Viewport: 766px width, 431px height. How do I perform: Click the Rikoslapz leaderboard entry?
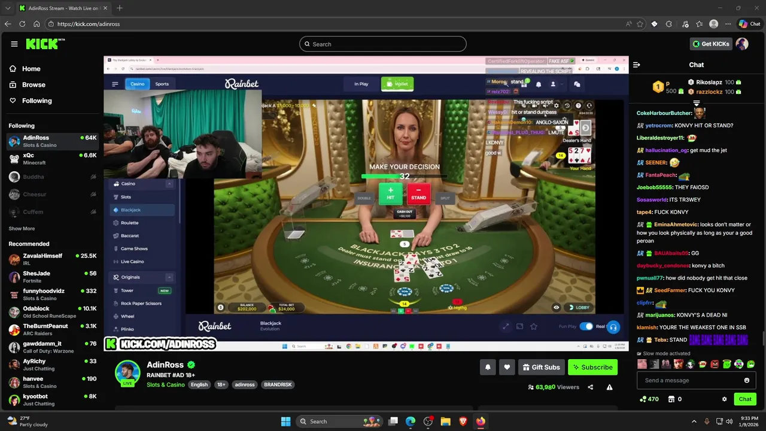(714, 82)
